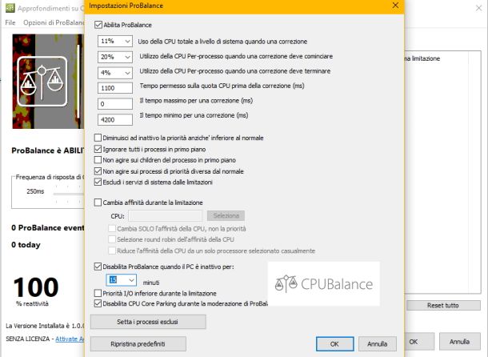Image resolution: width=488 pixels, height=357 pixels.
Task: Click the CPUBalance logo in the dialog
Action: 324,284
